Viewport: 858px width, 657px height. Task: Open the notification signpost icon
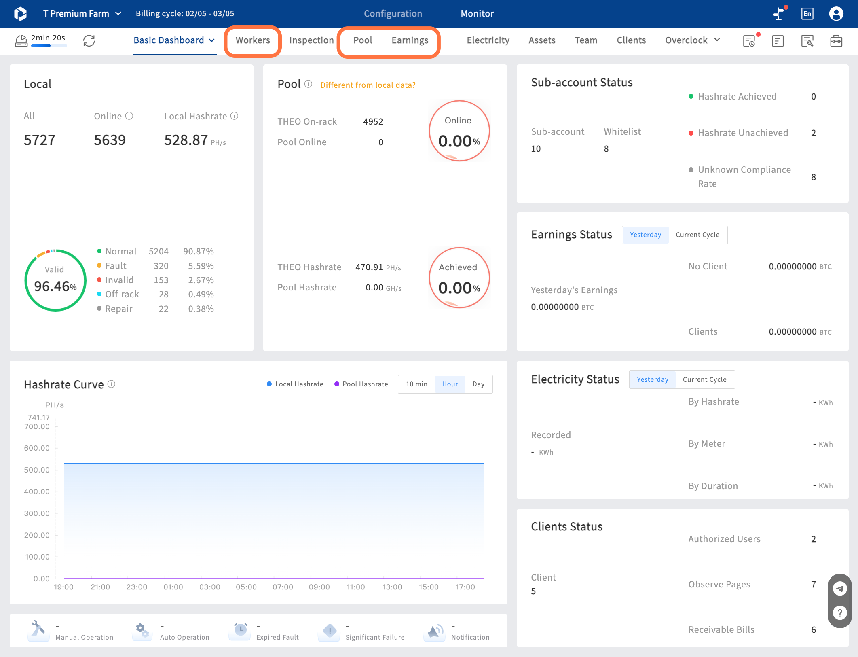(x=779, y=14)
